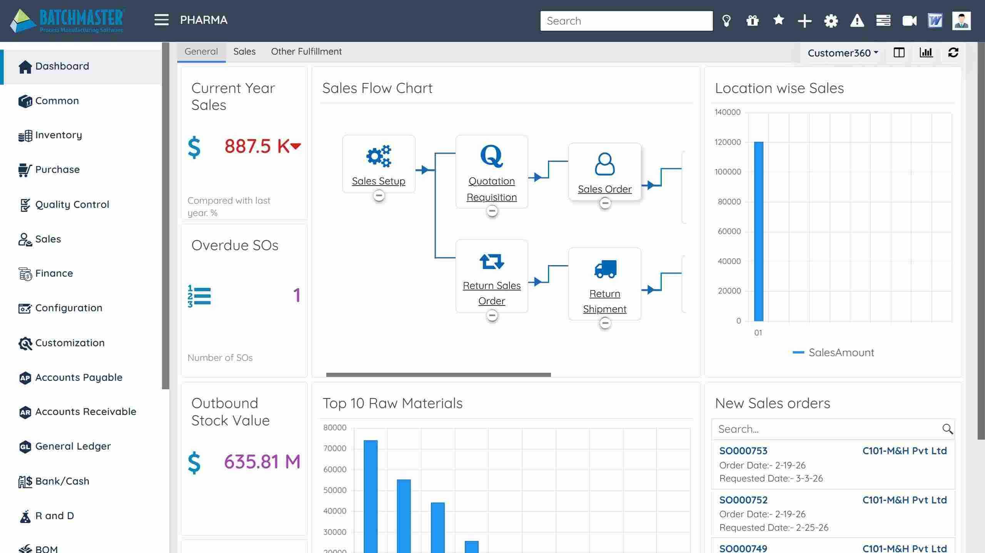Screen dimensions: 985x553
Task: Collapse the Sales Setup node
Action: [x=379, y=196]
